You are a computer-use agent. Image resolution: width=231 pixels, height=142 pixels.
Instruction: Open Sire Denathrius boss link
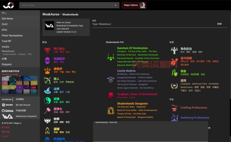pyautogui.click(x=147, y=88)
